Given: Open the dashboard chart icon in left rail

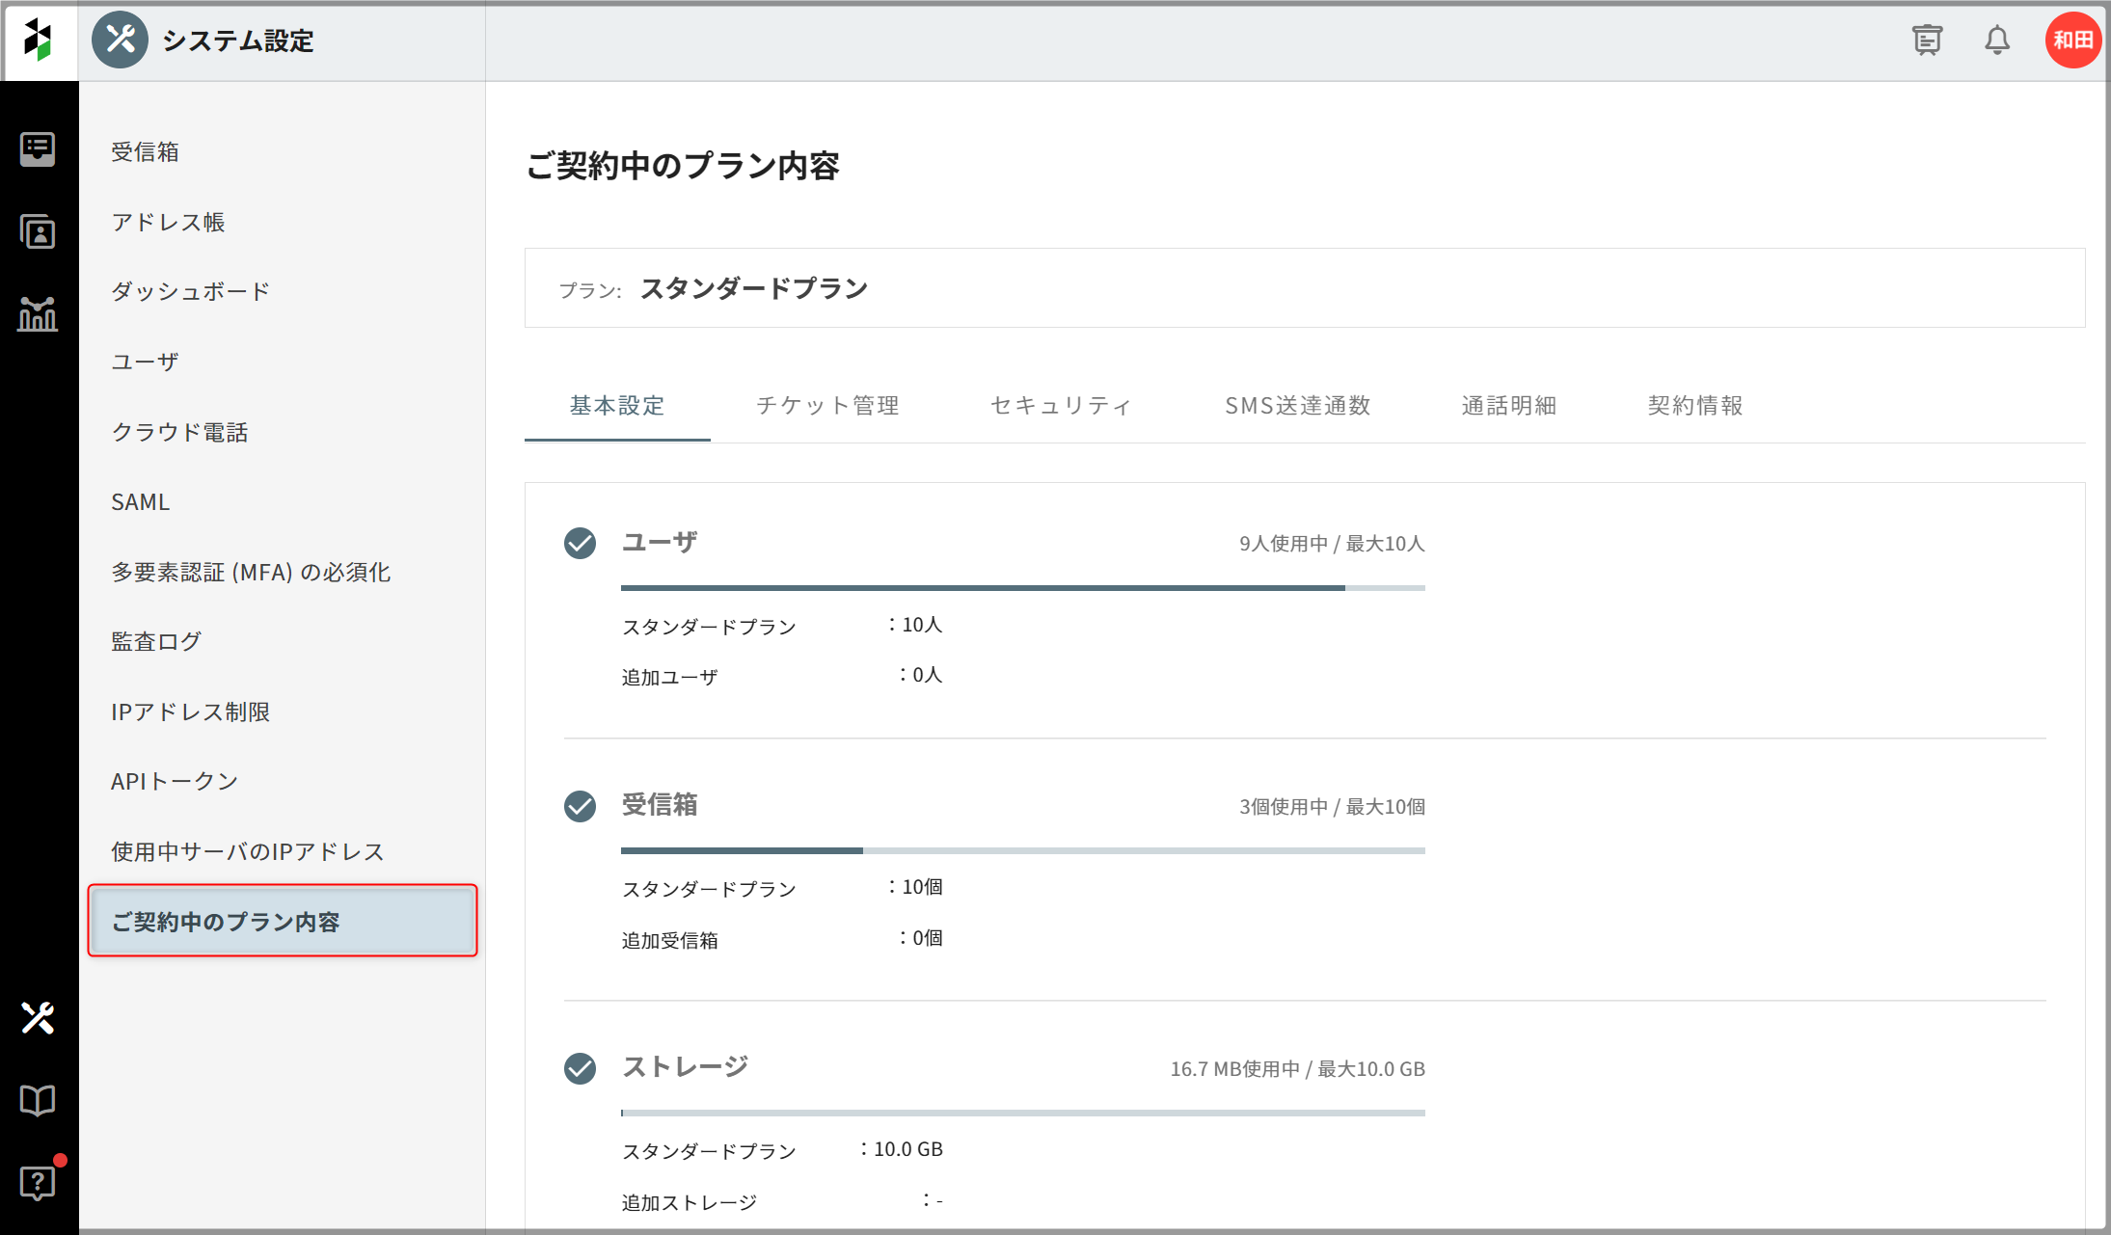Looking at the screenshot, I should coord(38,314).
